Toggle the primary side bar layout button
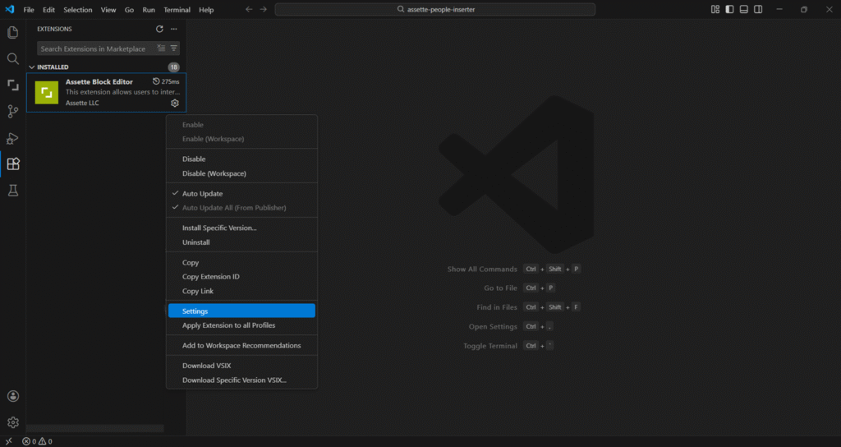The image size is (841, 447). tap(729, 10)
